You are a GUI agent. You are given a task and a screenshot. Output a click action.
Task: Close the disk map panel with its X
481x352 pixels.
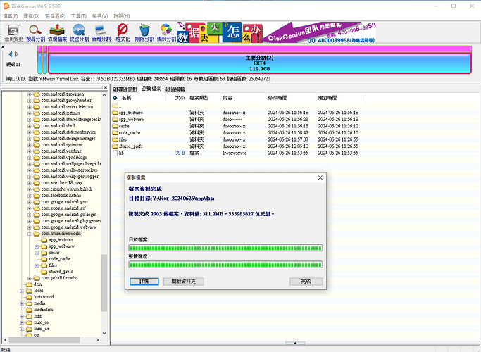point(3,47)
